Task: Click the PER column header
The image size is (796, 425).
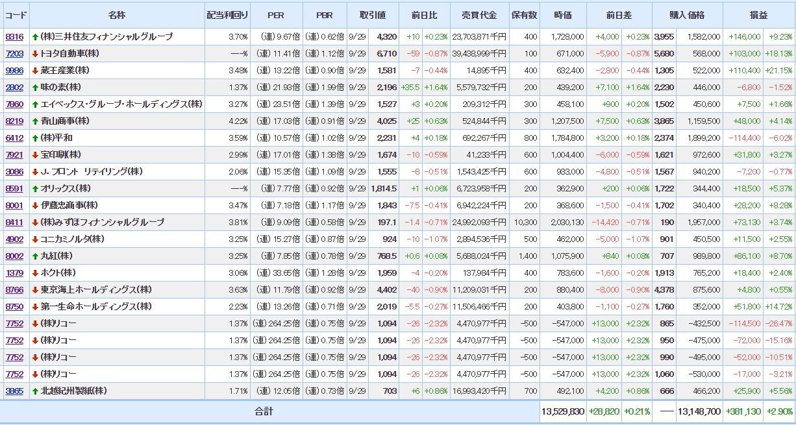Action: pos(275,15)
